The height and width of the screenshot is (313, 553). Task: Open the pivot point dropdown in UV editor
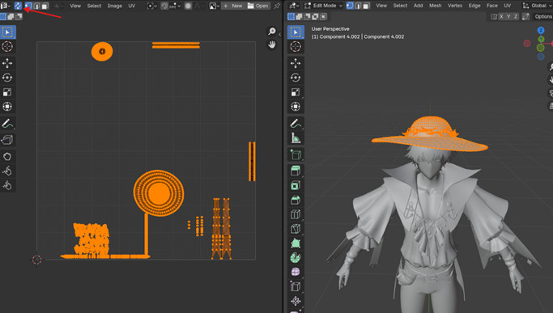(151, 6)
